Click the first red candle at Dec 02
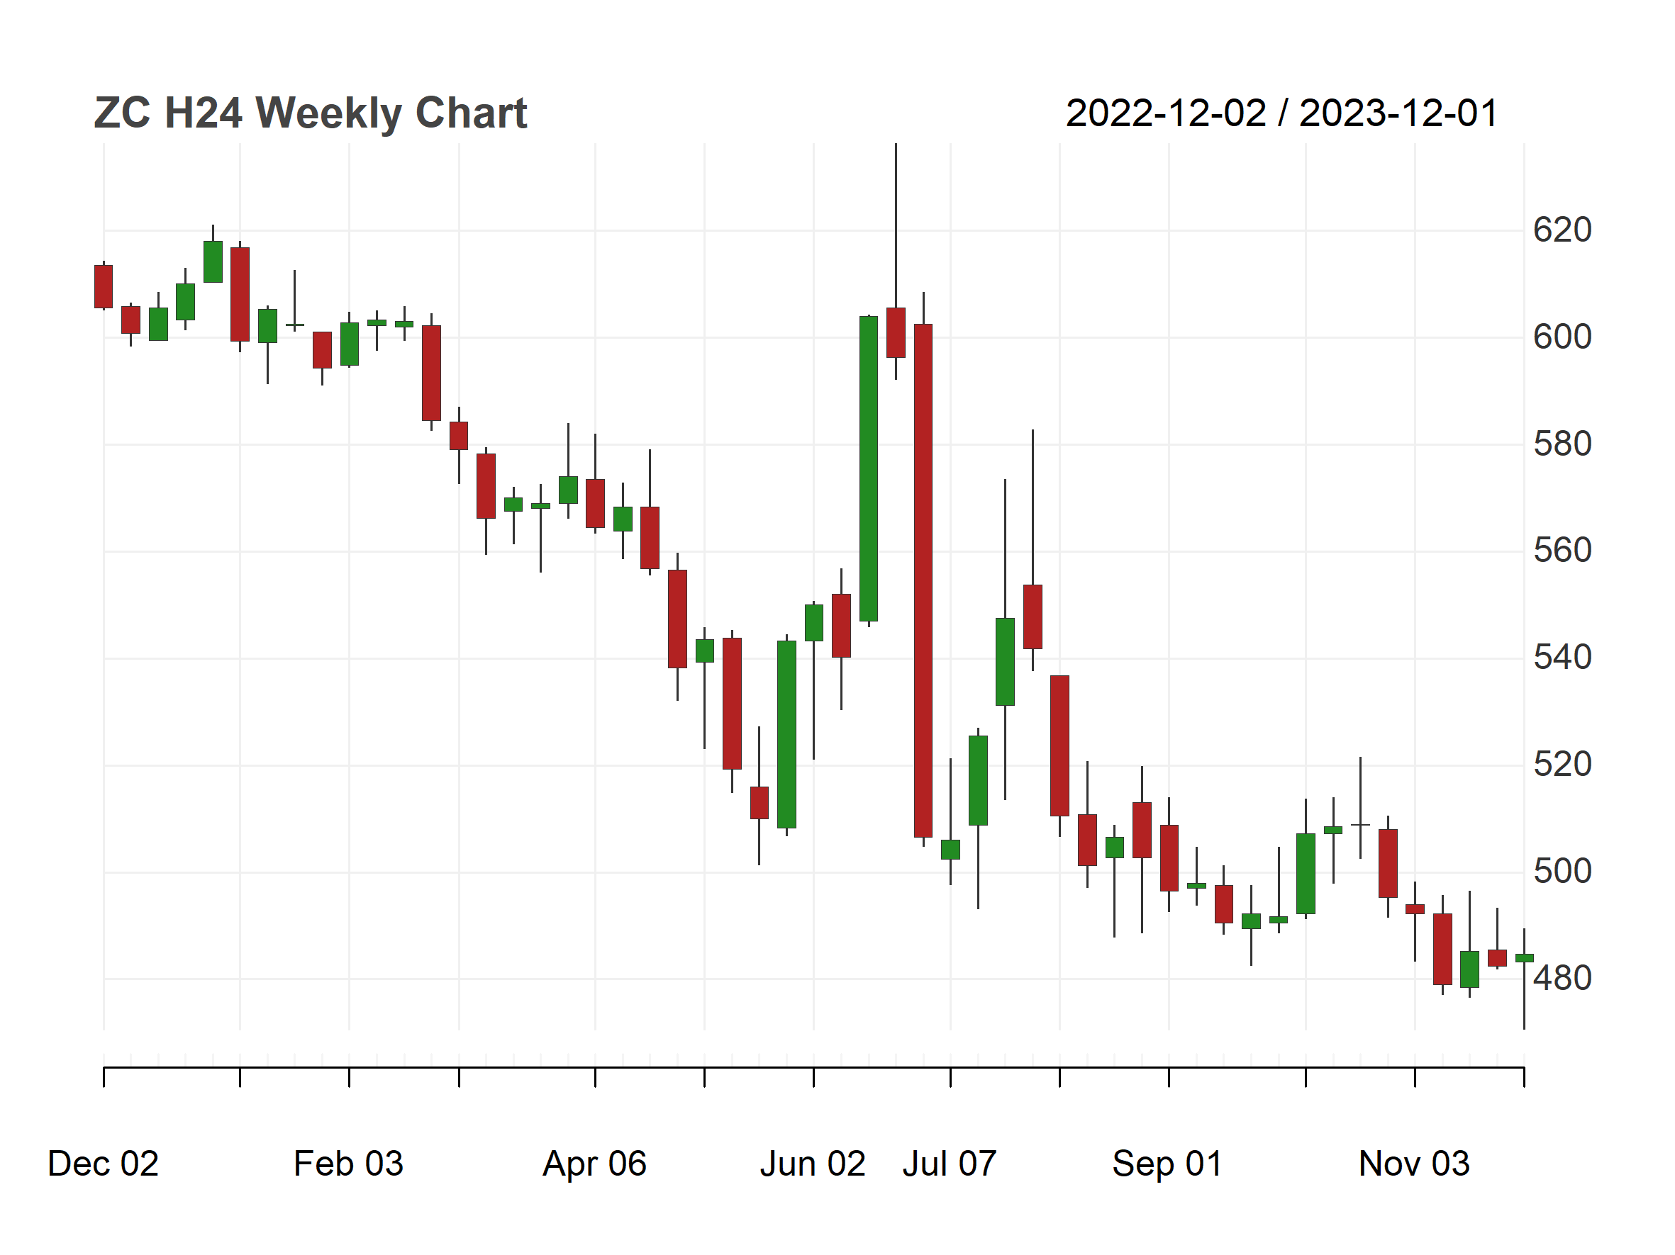Screen dimensions: 1675x1255 (104, 287)
